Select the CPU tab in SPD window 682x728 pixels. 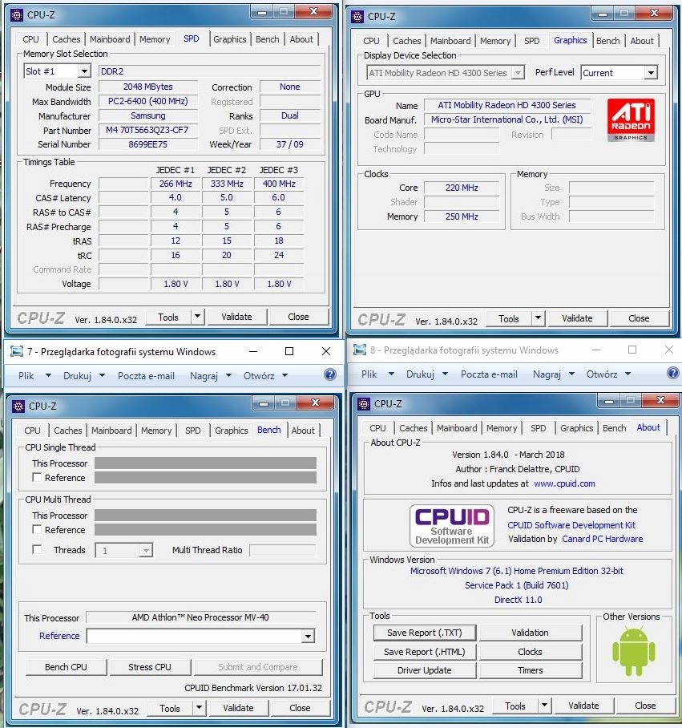point(31,39)
